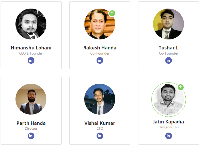Select the Parth Handa name heading
Image resolution: width=200 pixels, height=146 pixels.
pos(31,123)
